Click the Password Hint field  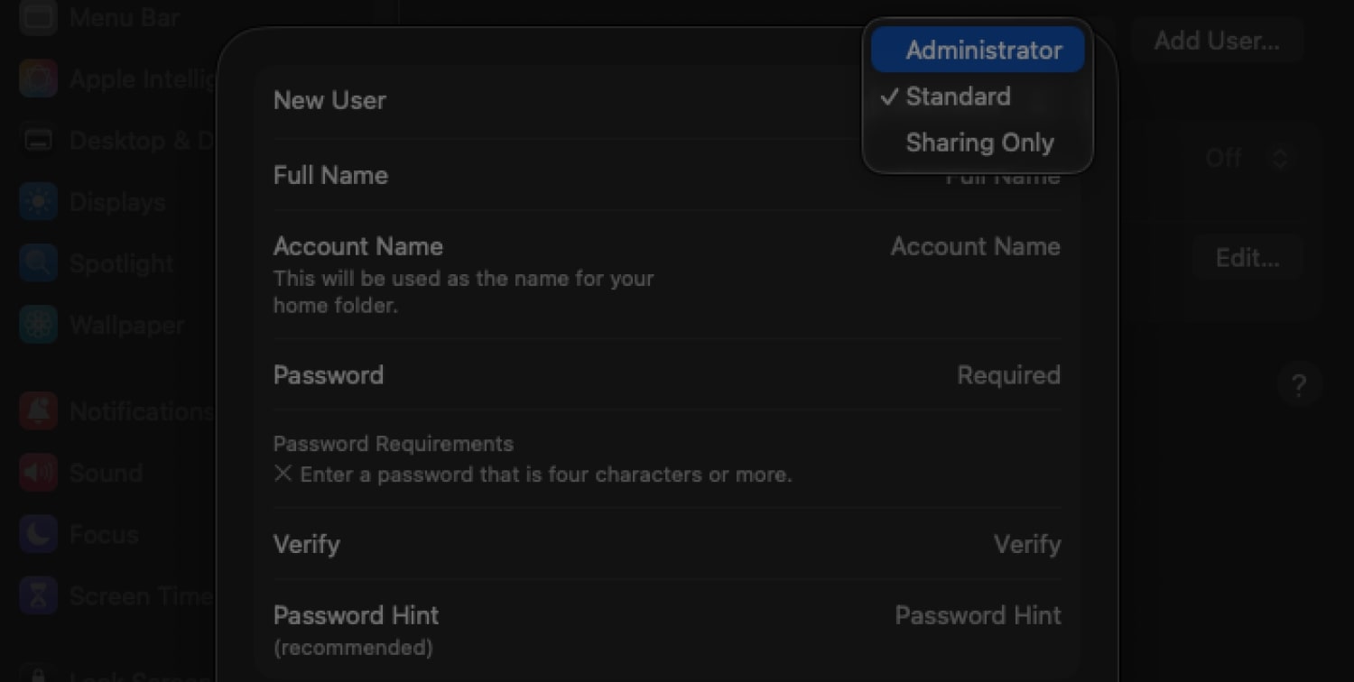click(978, 615)
